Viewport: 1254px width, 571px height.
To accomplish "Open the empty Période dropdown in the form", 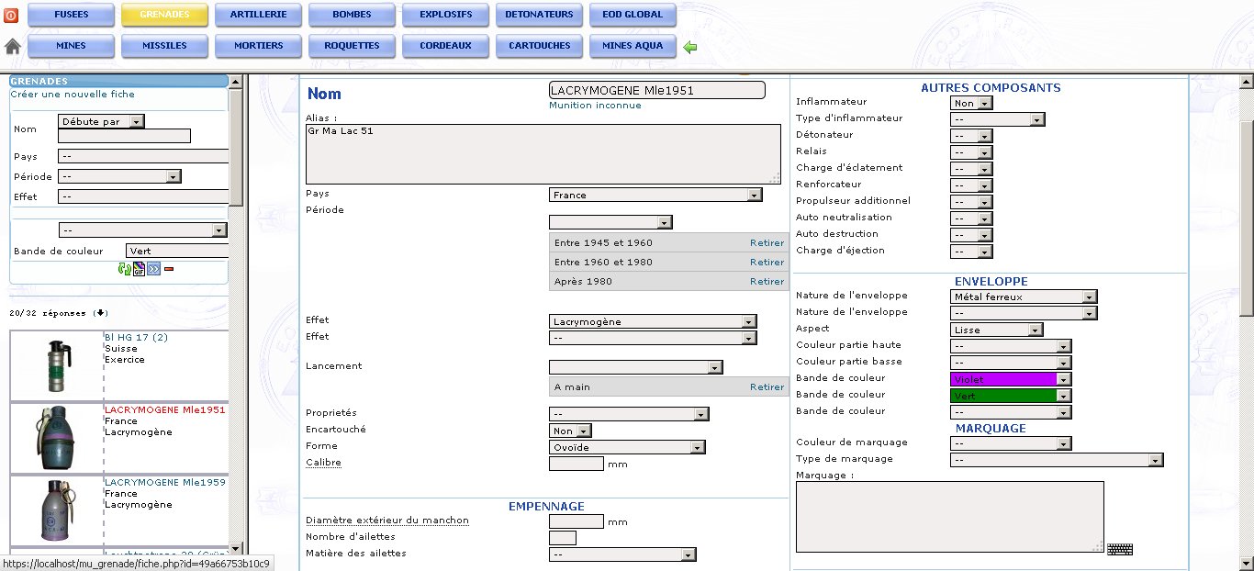I will (610, 222).
